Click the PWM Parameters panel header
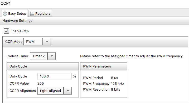This screenshot has width=189, height=104. (104, 66)
